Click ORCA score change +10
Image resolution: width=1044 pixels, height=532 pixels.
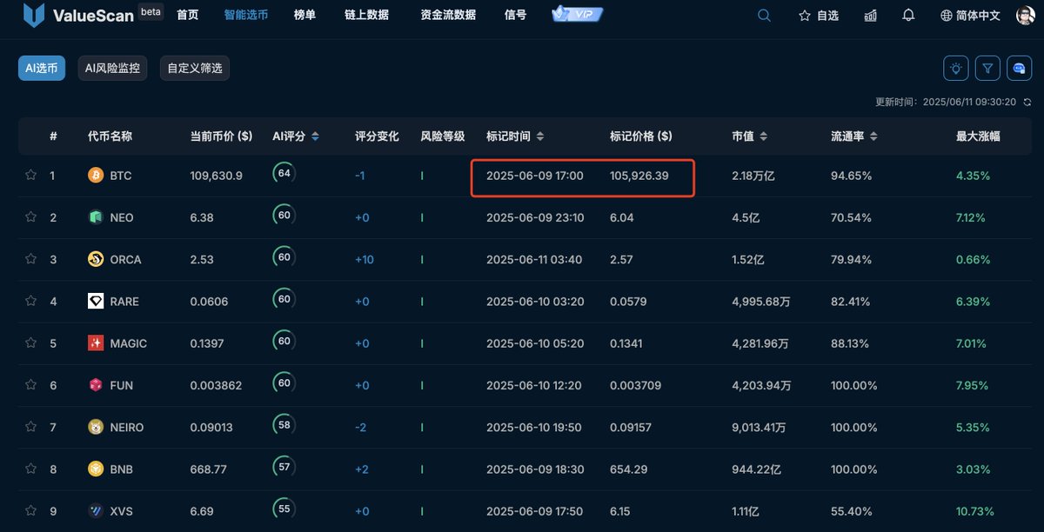[365, 259]
